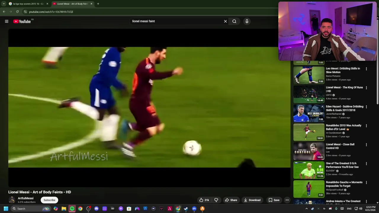Screen dimensions: 379x213
Task: Open options for Ronaldinho Gaucho Moments video
Action: (x=366, y=182)
